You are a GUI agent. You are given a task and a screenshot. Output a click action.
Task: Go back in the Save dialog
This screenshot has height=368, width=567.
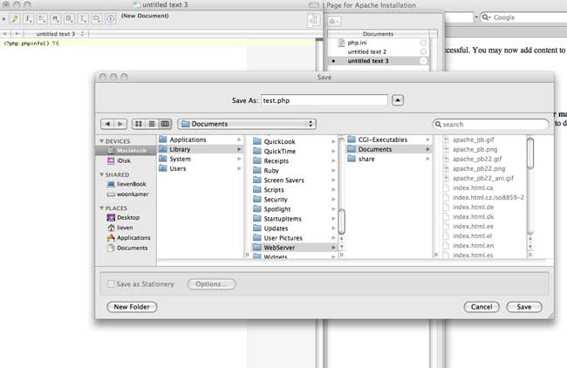[x=107, y=124]
